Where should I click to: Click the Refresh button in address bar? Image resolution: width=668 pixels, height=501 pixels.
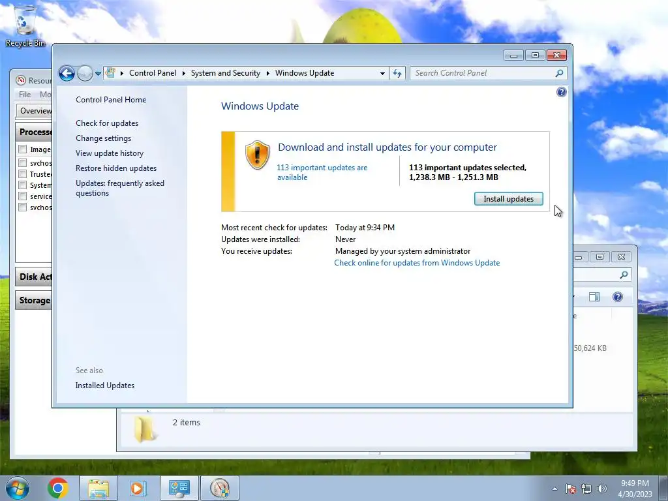click(x=397, y=73)
